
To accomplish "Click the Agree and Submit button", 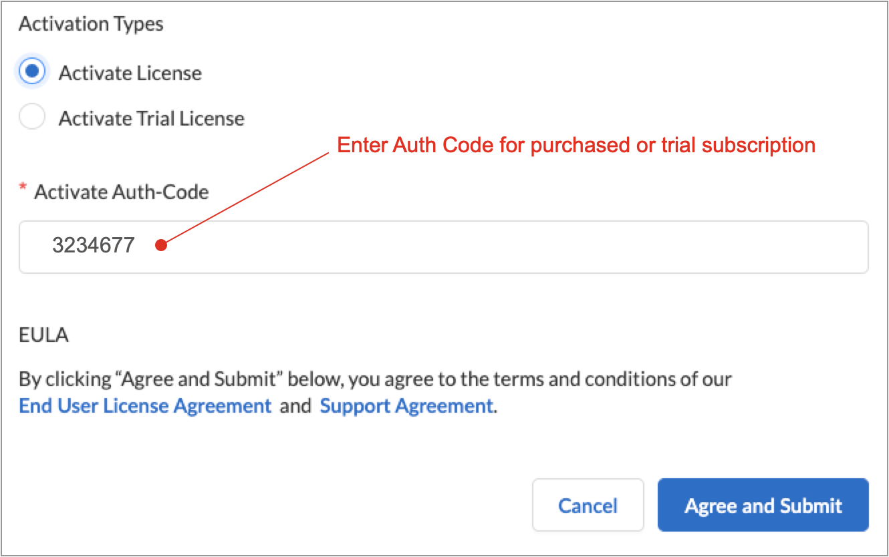I will click(x=763, y=505).
